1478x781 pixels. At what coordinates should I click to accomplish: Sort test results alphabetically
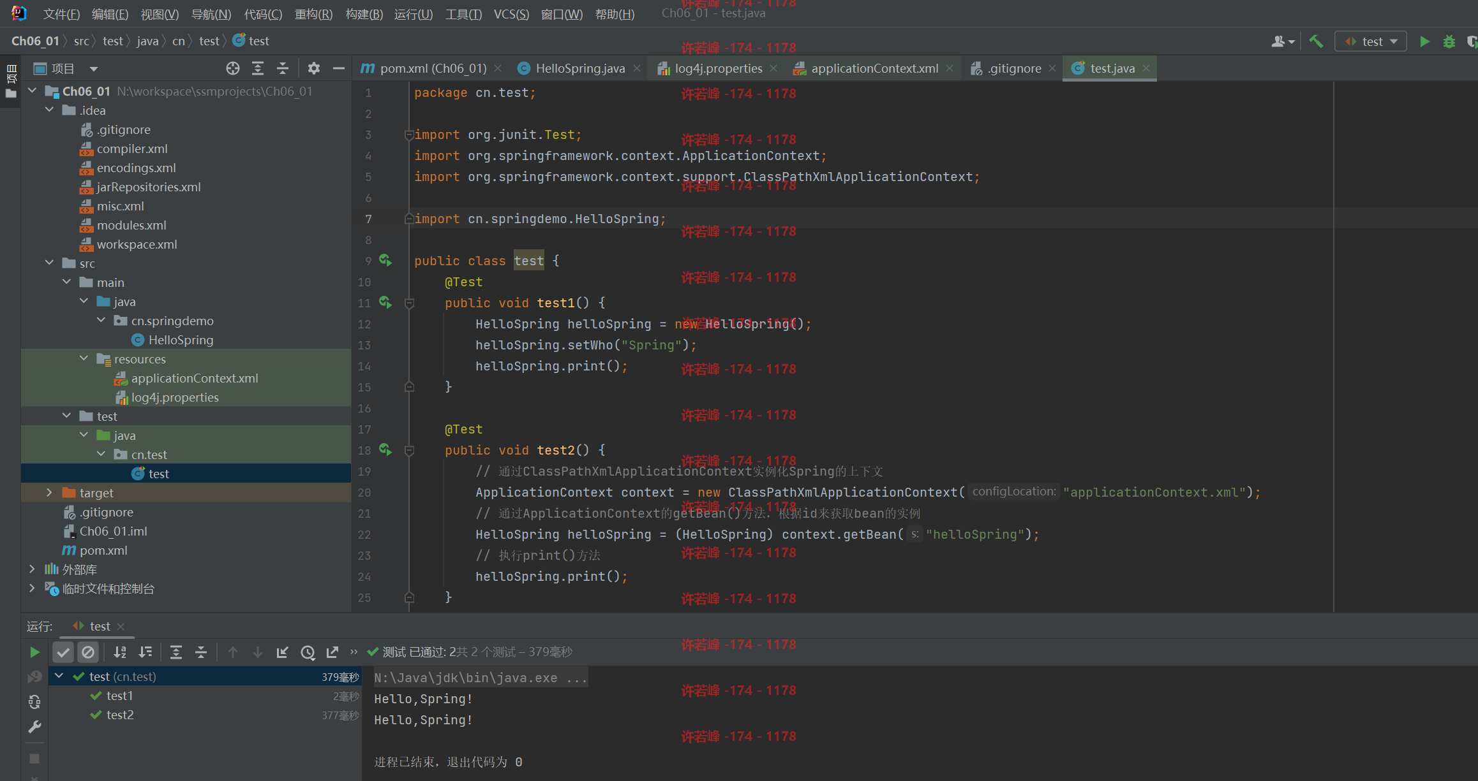pyautogui.click(x=120, y=652)
